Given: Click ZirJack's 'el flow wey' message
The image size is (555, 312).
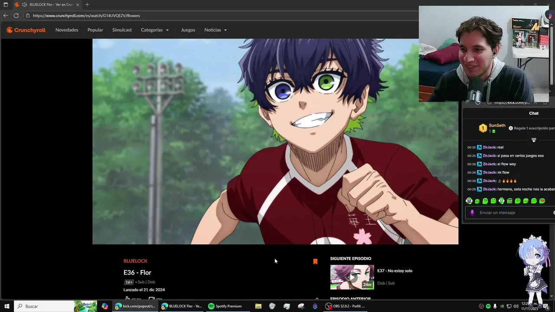Looking at the screenshot, I should (492, 164).
